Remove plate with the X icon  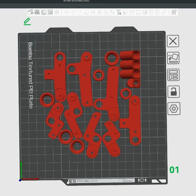173,41
